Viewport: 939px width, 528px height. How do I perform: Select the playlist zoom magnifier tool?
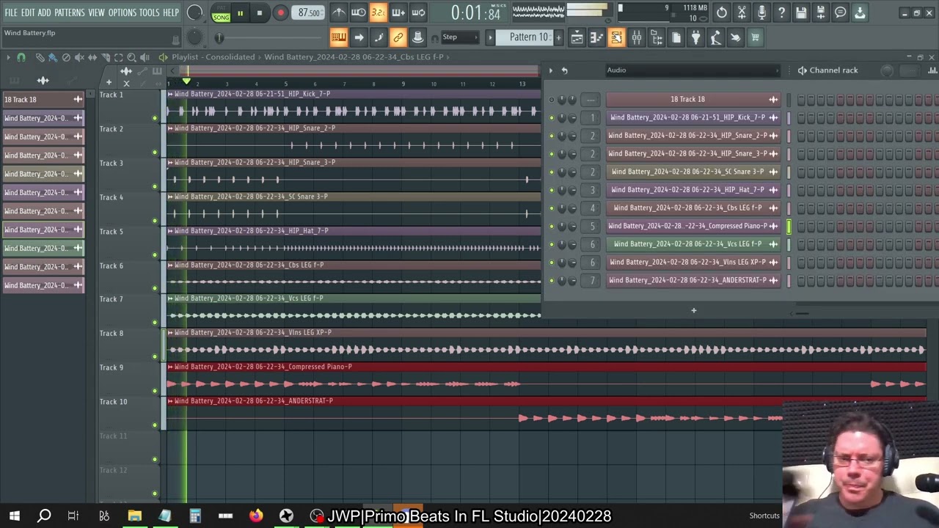pos(131,56)
